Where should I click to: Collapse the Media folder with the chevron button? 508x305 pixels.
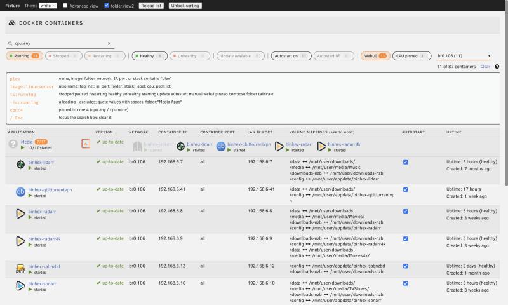86,144
